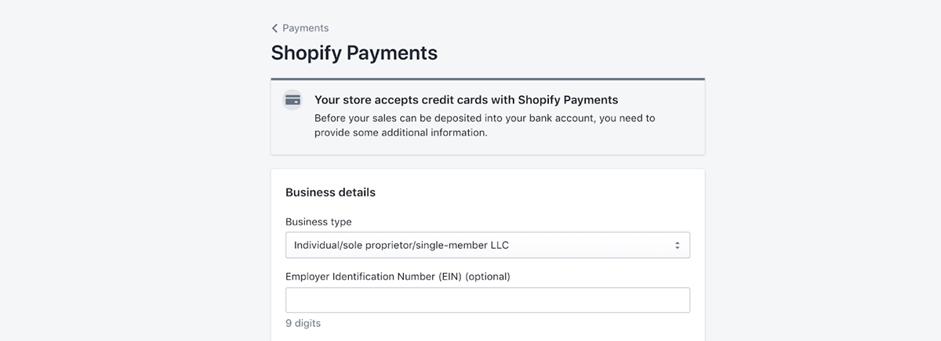Click the dark top border of info banner
Screen dimensions: 941x341
[x=488, y=79]
